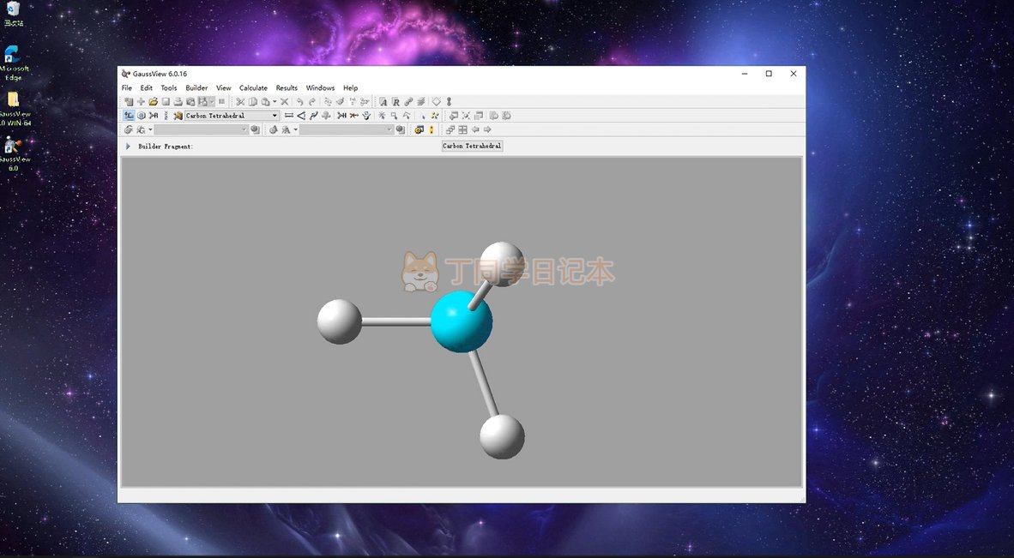Click the Tile windows icon
The image size is (1014, 558).
click(462, 130)
